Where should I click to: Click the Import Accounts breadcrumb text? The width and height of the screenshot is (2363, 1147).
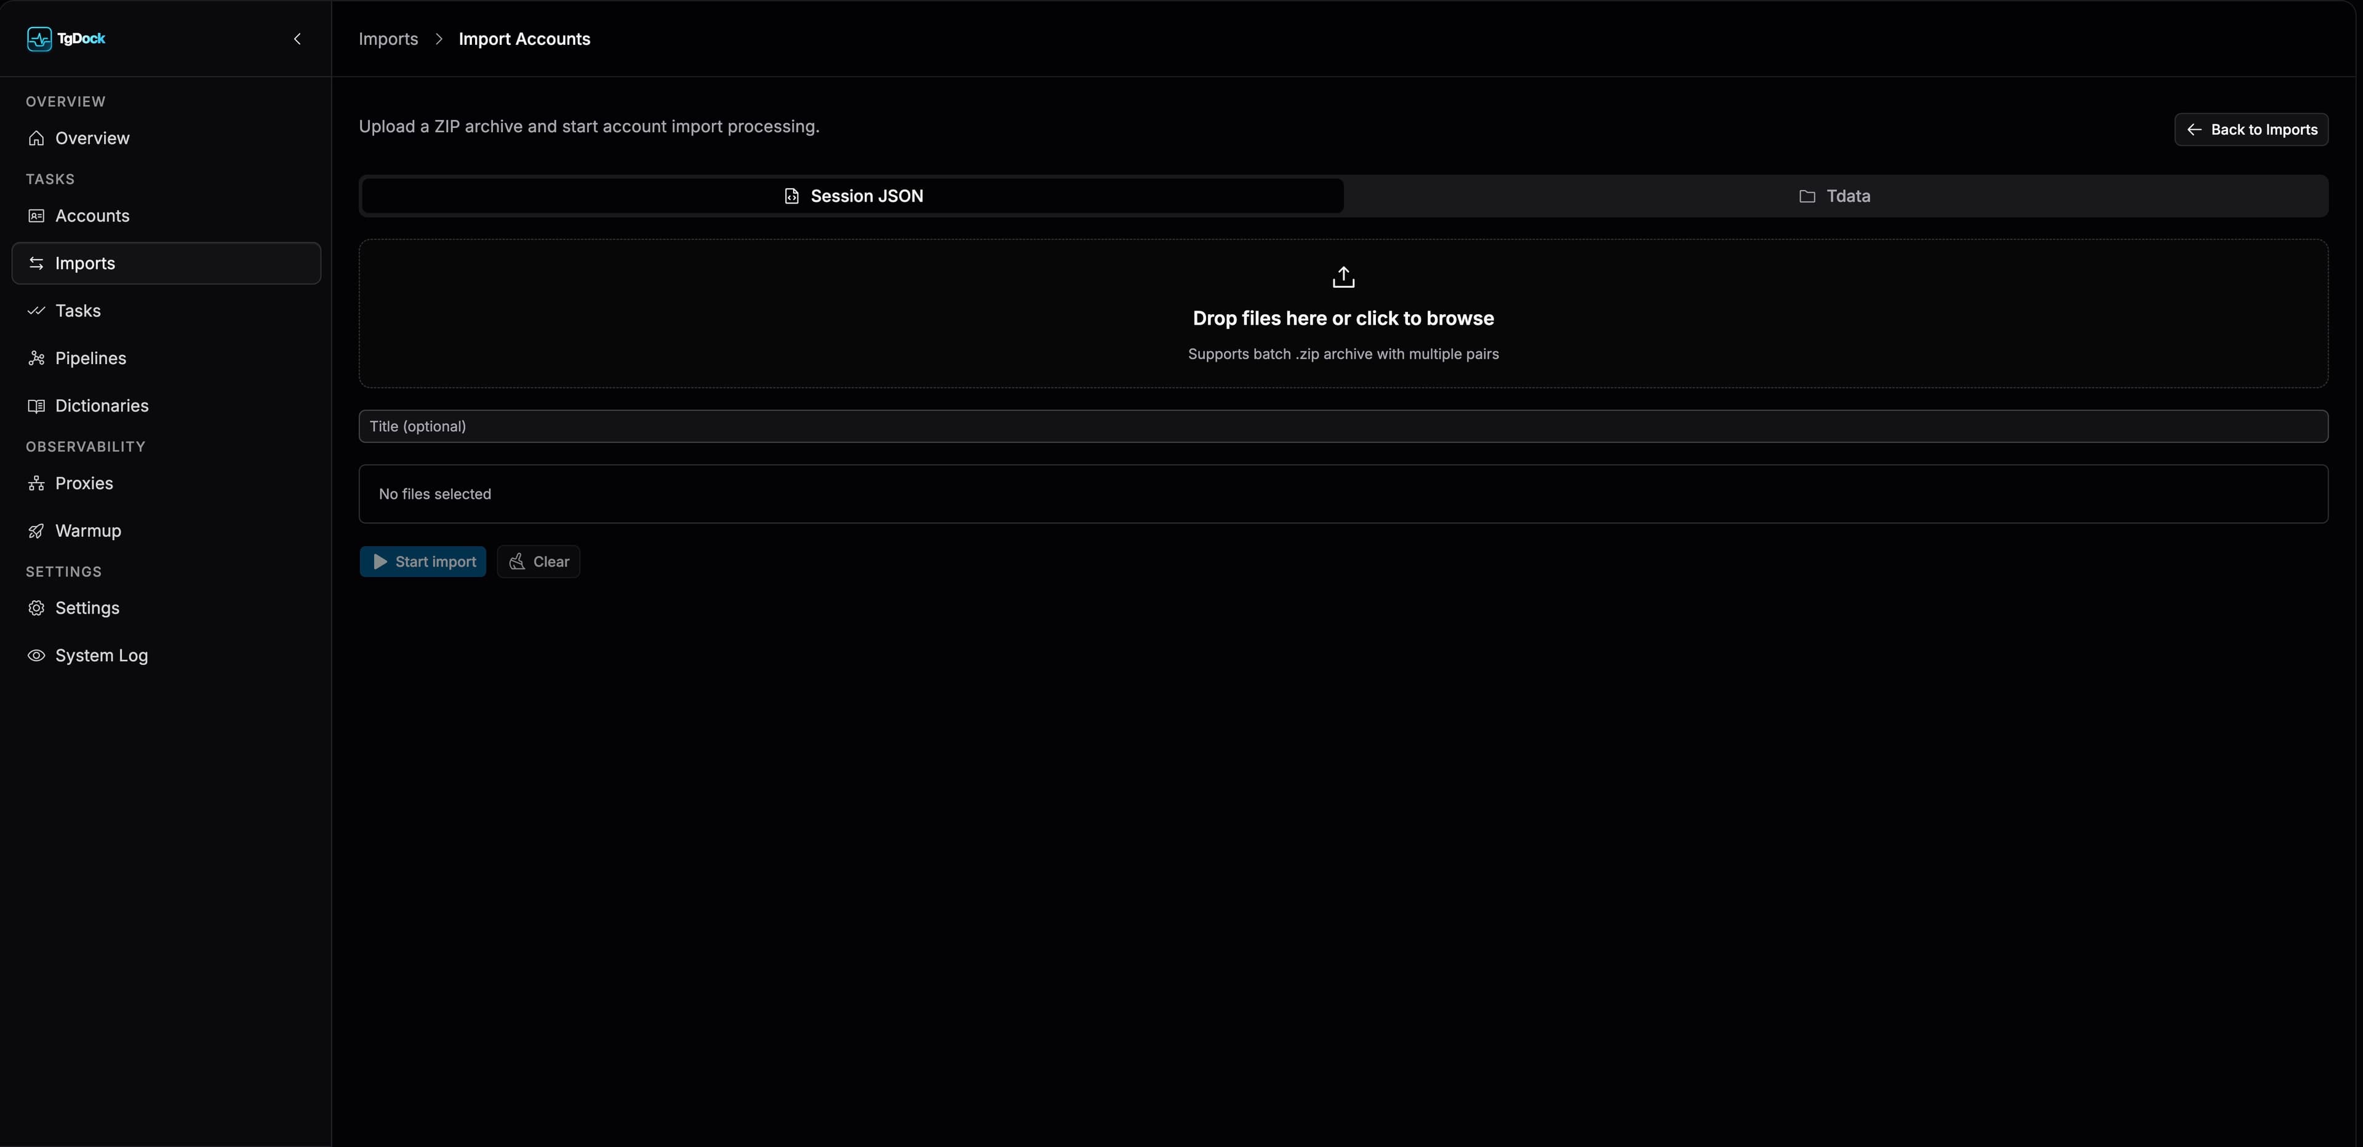point(525,39)
